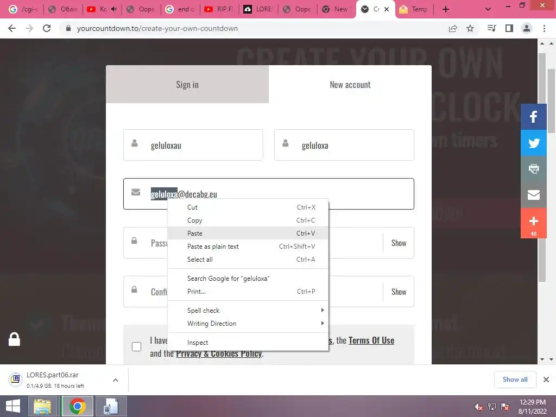
Task: Select Paste as plain text
Action: click(x=248, y=246)
